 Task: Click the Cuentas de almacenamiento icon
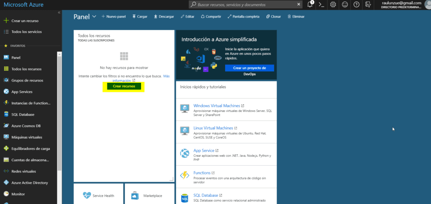(x=6, y=160)
